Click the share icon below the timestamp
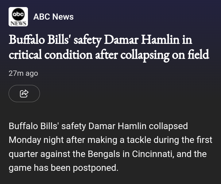 coord(24,93)
